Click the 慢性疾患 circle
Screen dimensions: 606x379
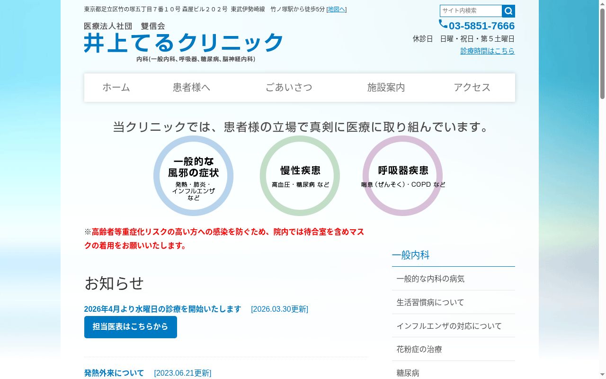pos(300,176)
